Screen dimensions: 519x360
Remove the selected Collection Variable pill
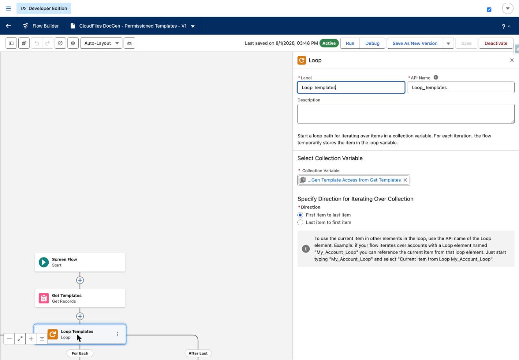pyautogui.click(x=405, y=180)
